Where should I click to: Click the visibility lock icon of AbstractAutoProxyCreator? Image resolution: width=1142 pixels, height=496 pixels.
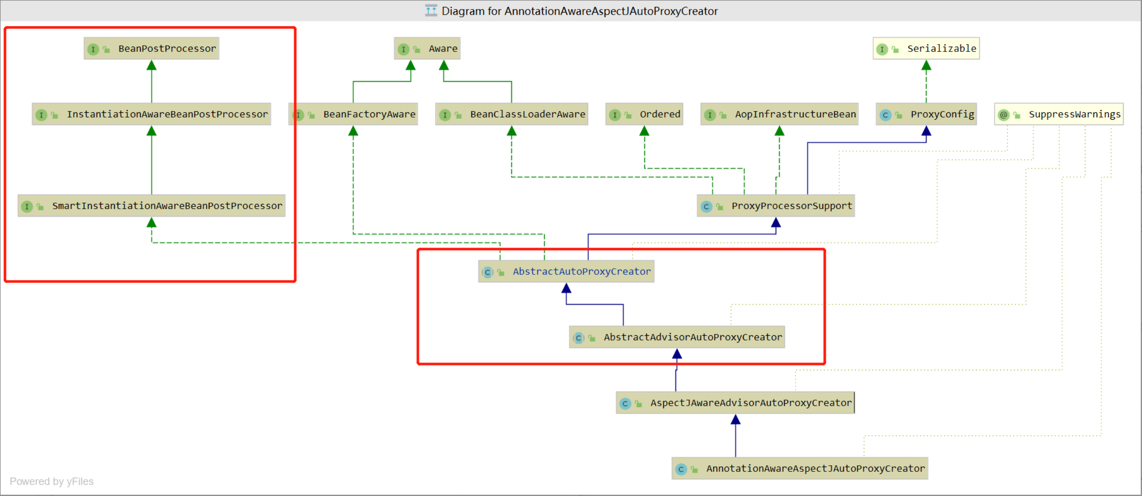pyautogui.click(x=501, y=272)
